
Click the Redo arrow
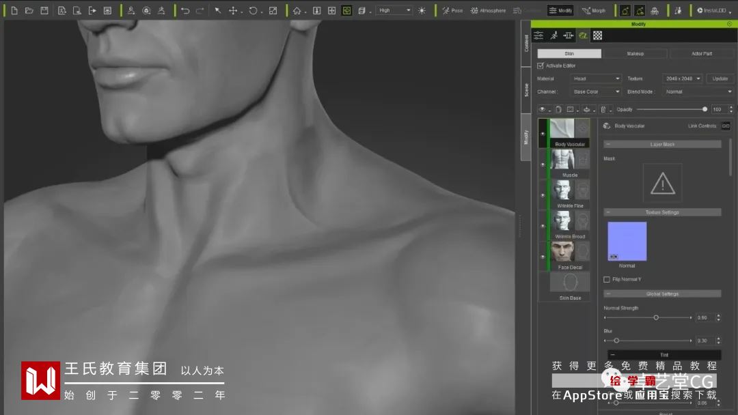[200, 10]
